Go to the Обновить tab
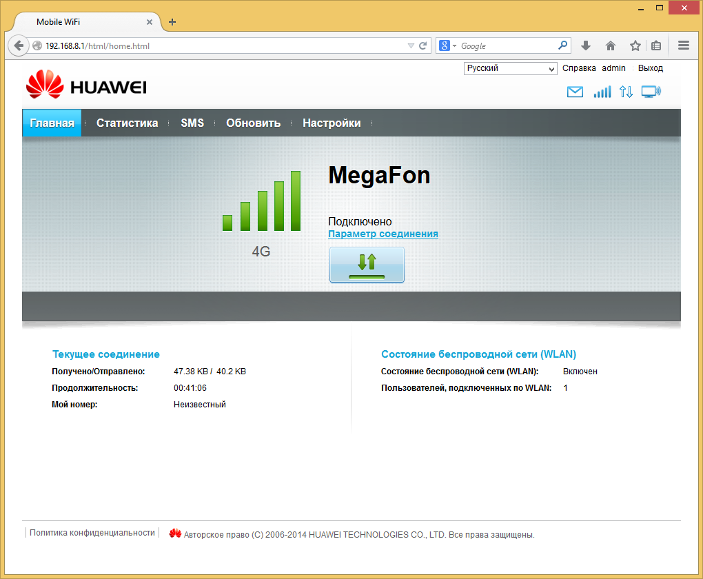Viewport: 703px width, 579px height. [254, 123]
